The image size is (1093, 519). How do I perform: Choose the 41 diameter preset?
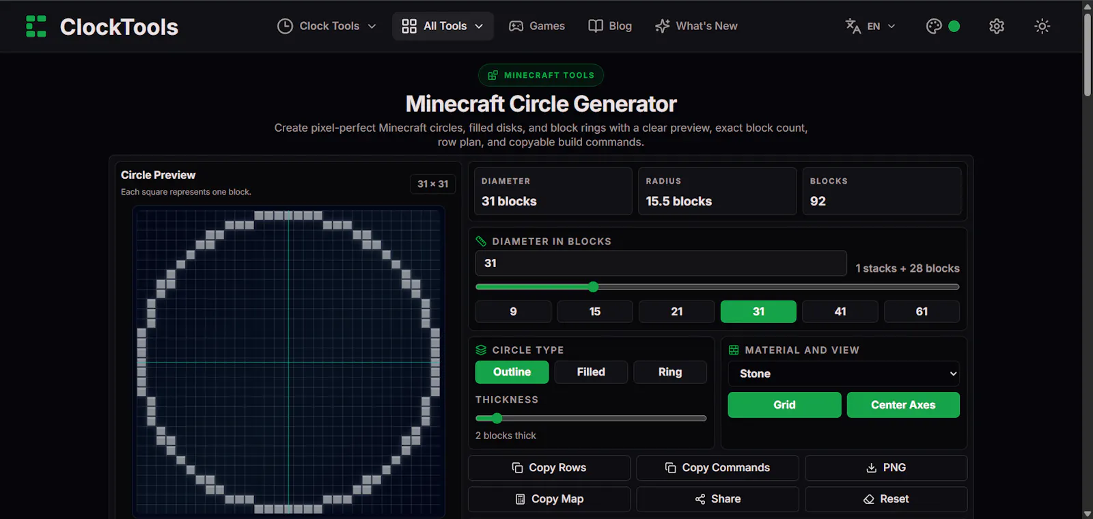840,311
